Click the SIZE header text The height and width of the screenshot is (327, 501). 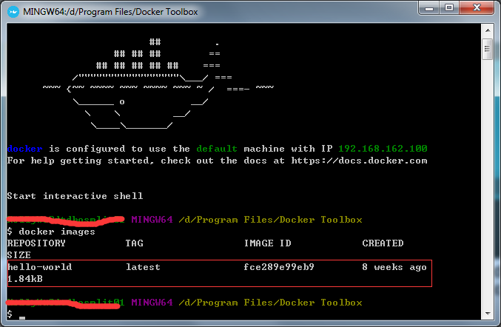click(x=19, y=255)
